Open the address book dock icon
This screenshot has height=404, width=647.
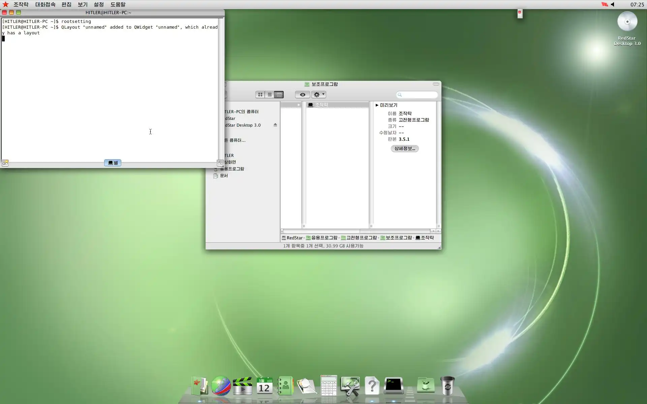coord(285,385)
